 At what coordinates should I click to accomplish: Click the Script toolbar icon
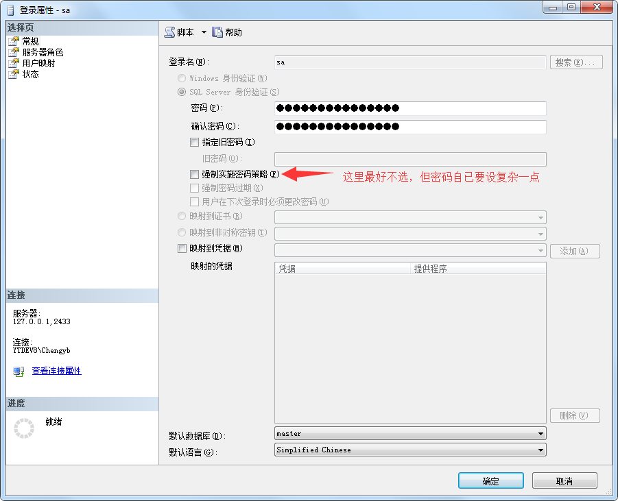[169, 32]
